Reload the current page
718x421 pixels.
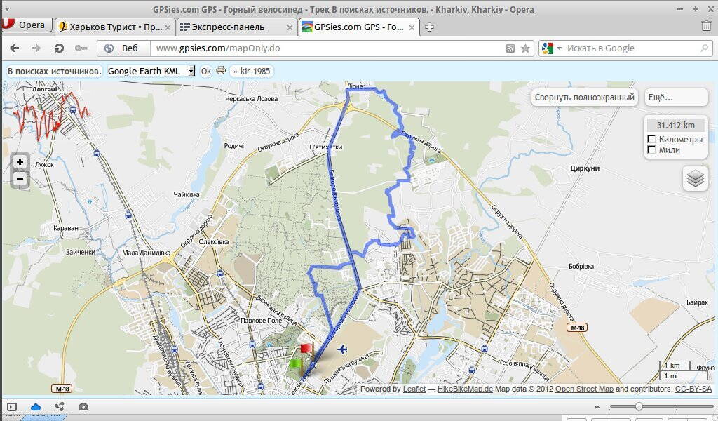point(59,48)
